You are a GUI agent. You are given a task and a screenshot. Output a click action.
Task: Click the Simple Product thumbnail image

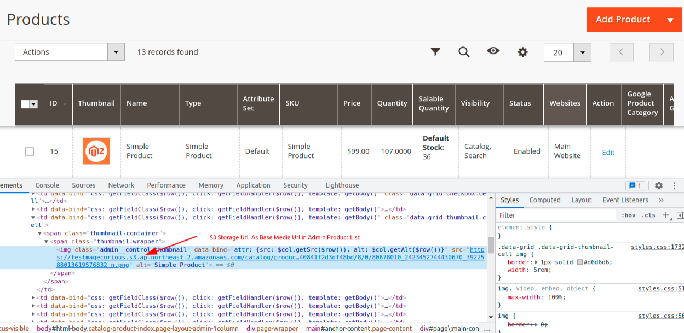96,150
